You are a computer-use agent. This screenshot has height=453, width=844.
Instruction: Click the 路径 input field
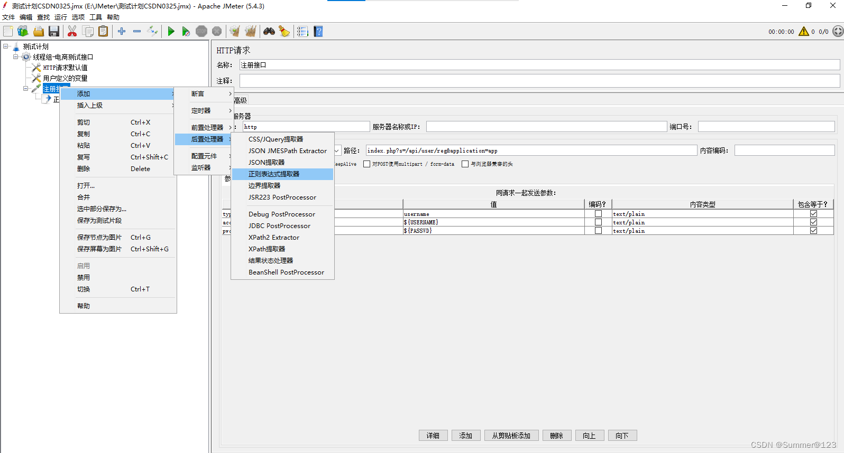click(531, 150)
